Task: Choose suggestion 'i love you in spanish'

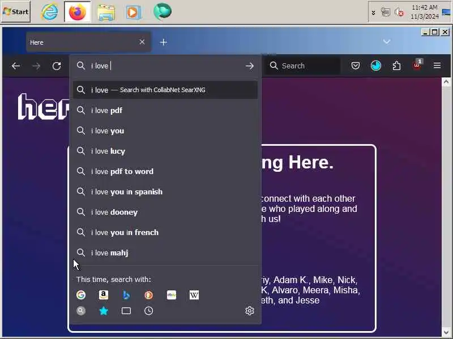Action: coord(165,192)
